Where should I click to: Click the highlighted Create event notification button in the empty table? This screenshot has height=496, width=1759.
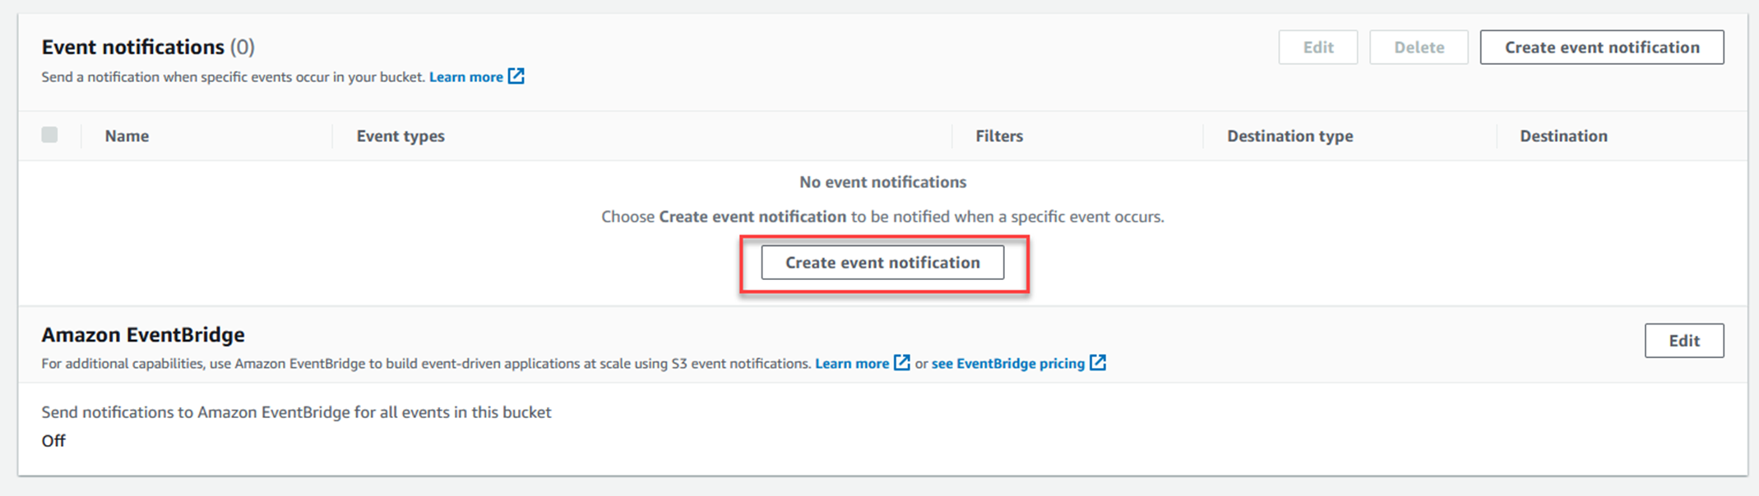(x=882, y=263)
